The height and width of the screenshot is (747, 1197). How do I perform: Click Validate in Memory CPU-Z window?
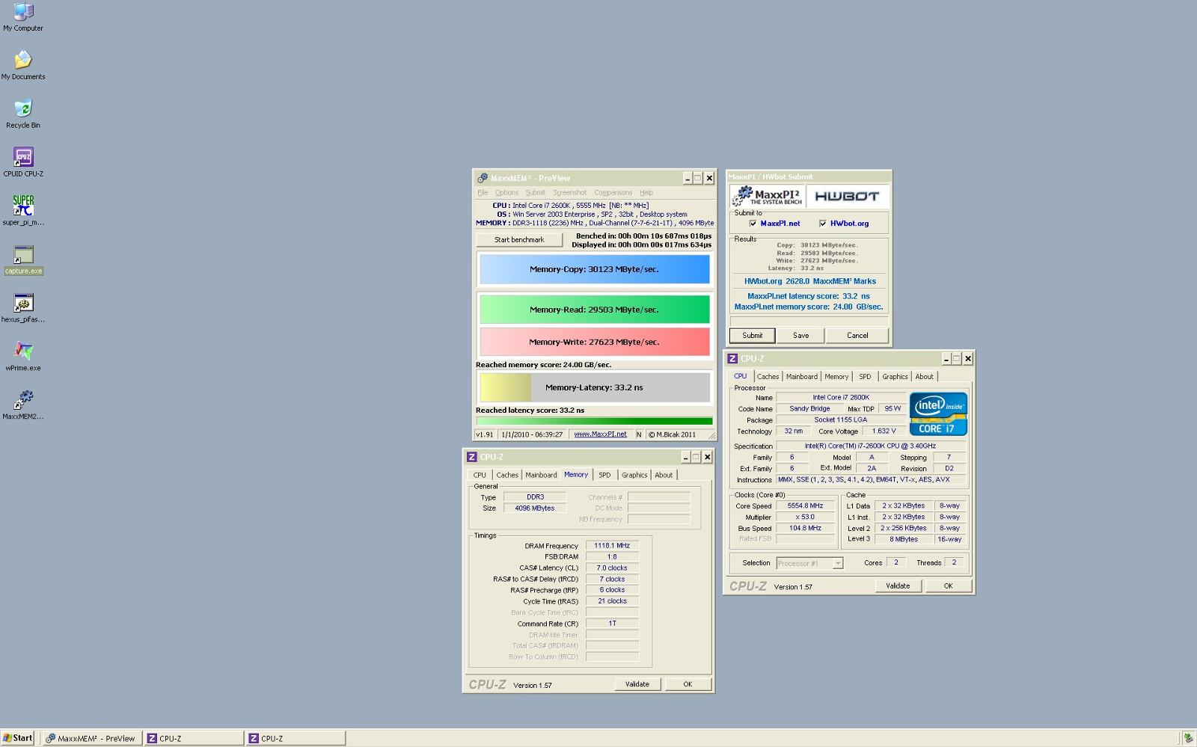[x=637, y=684]
